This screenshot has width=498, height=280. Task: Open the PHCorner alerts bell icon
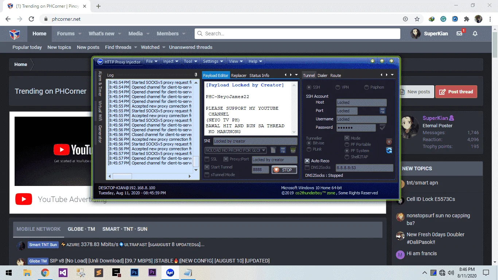(475, 34)
